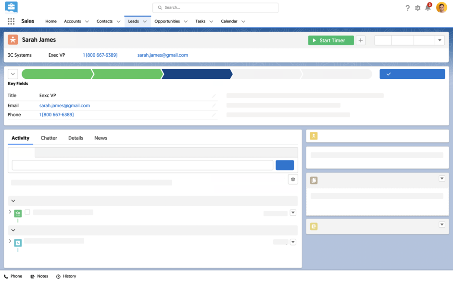
Task: Open Notes from the utility bar
Action: [x=39, y=276]
